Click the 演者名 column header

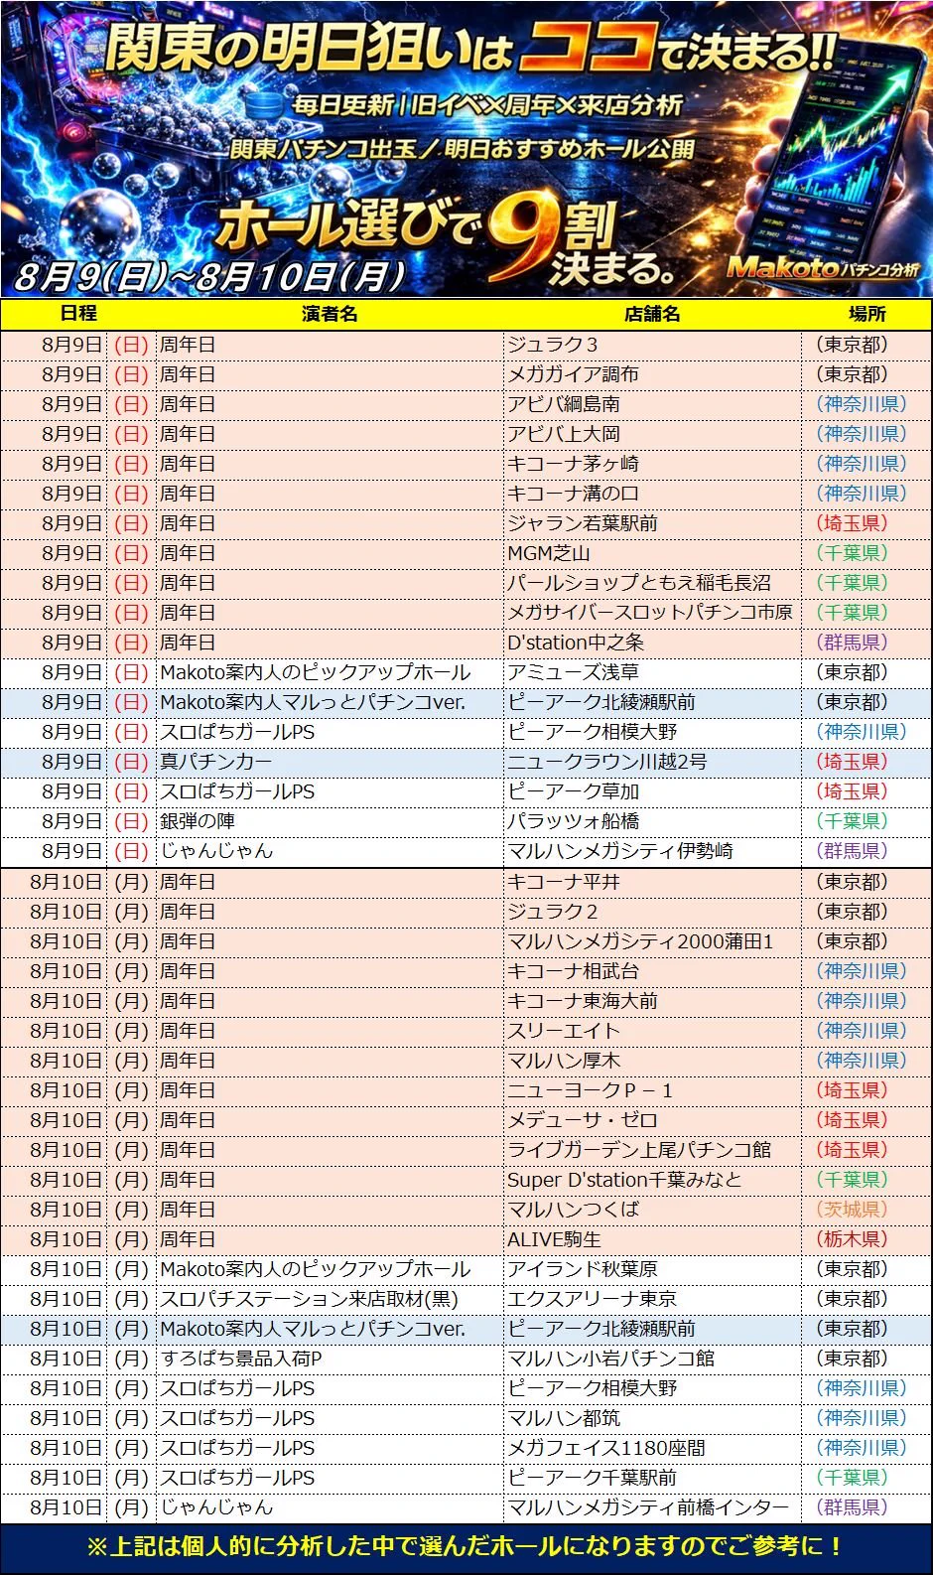click(x=330, y=314)
